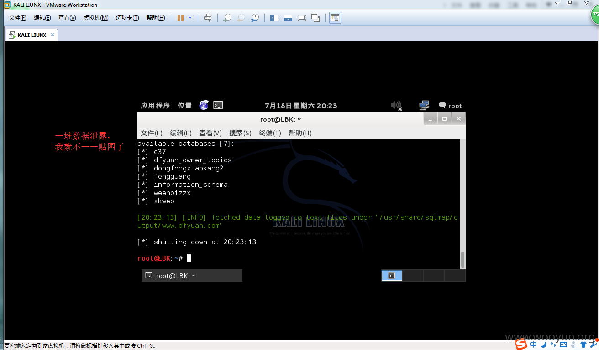This screenshot has width=599, height=350.
Task: Minimize the root@LBK terminal window
Action: (x=431, y=118)
